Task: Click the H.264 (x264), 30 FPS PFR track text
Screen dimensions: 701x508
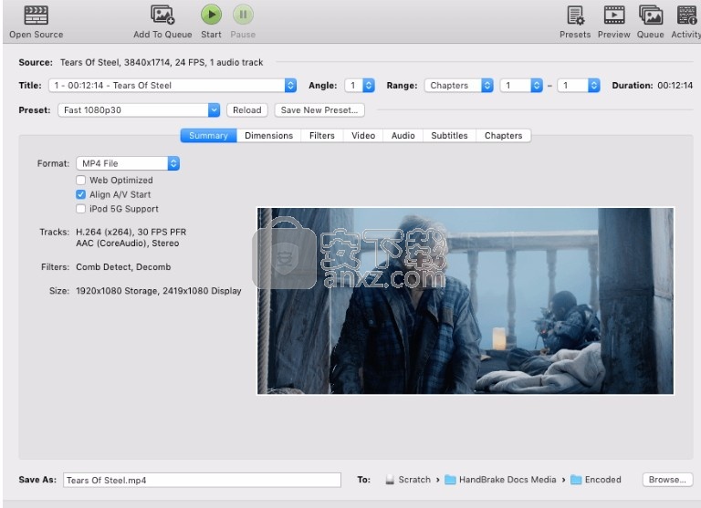Action: click(131, 232)
